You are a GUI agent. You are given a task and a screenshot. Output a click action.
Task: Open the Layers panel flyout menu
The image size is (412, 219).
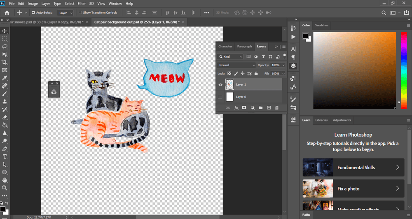point(284,47)
